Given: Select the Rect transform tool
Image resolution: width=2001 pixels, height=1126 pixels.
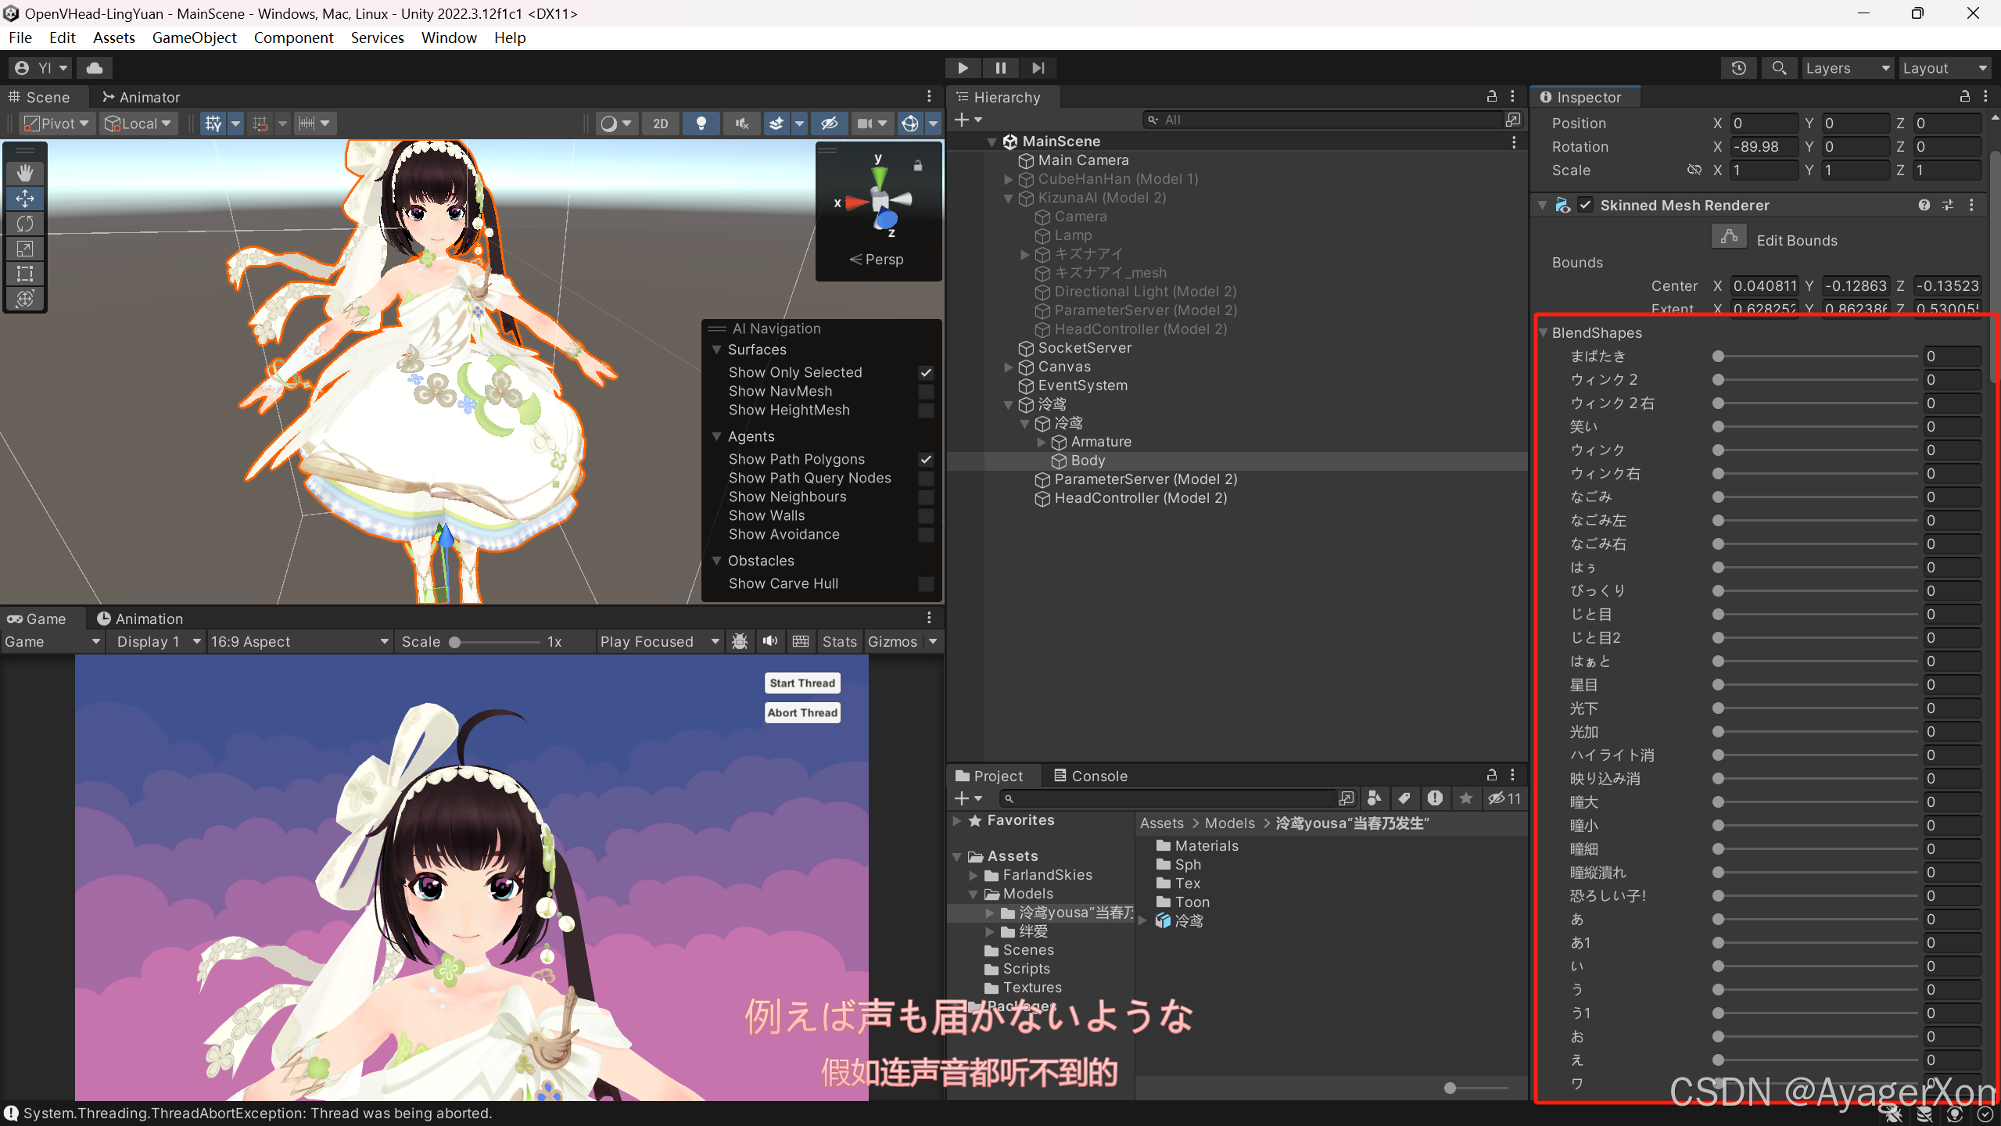Looking at the screenshot, I should (25, 274).
